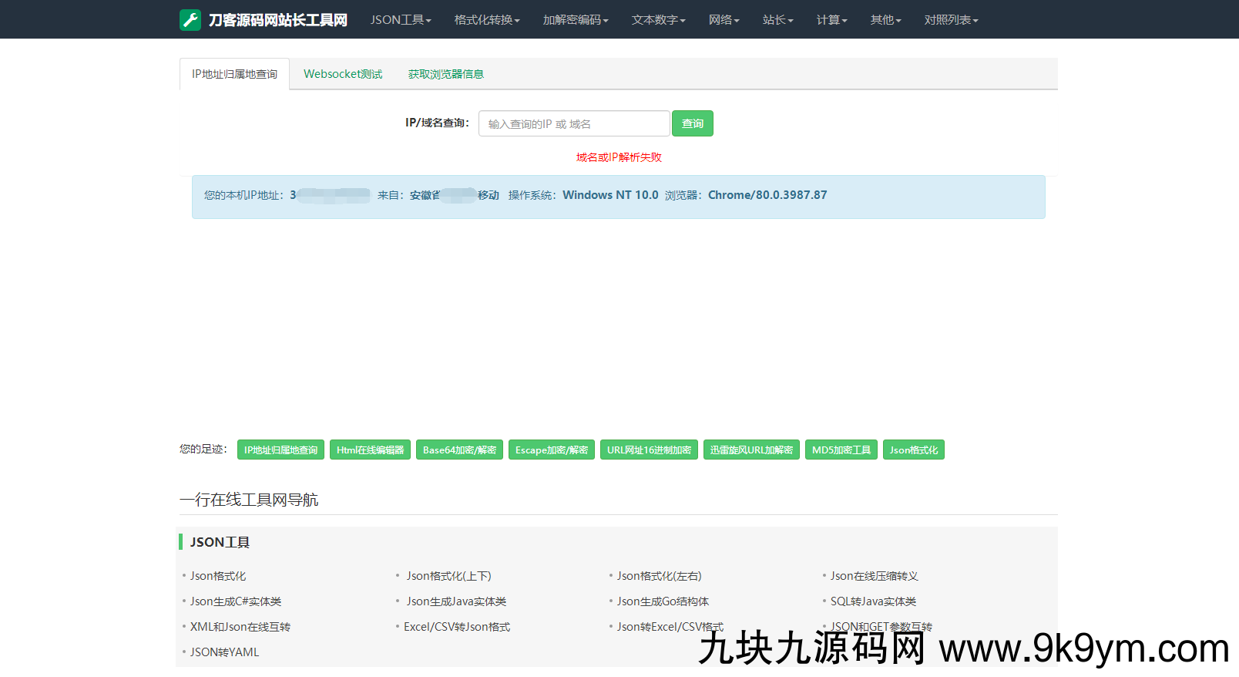Select the IP地址归属地查询 tab
The height and width of the screenshot is (677, 1239).
[x=234, y=74]
